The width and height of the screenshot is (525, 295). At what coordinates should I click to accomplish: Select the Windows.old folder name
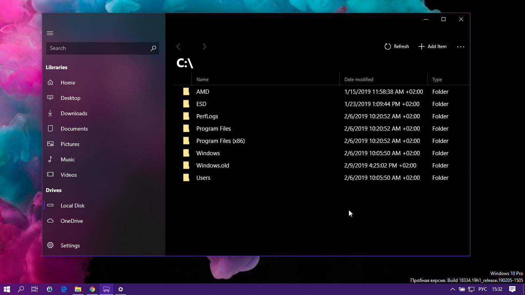click(x=213, y=166)
